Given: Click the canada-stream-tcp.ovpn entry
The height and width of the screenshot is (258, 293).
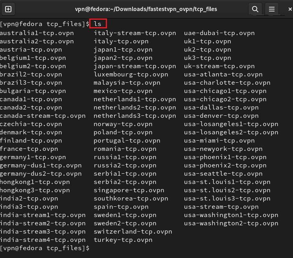Looking at the screenshot, I should [x=42, y=116].
